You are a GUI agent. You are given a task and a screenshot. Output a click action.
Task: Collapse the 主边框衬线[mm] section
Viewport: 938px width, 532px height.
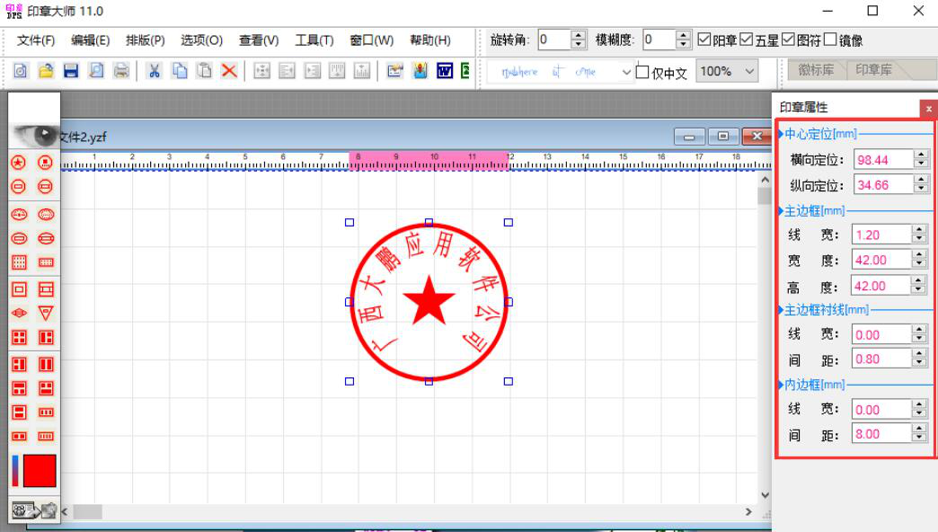(781, 310)
